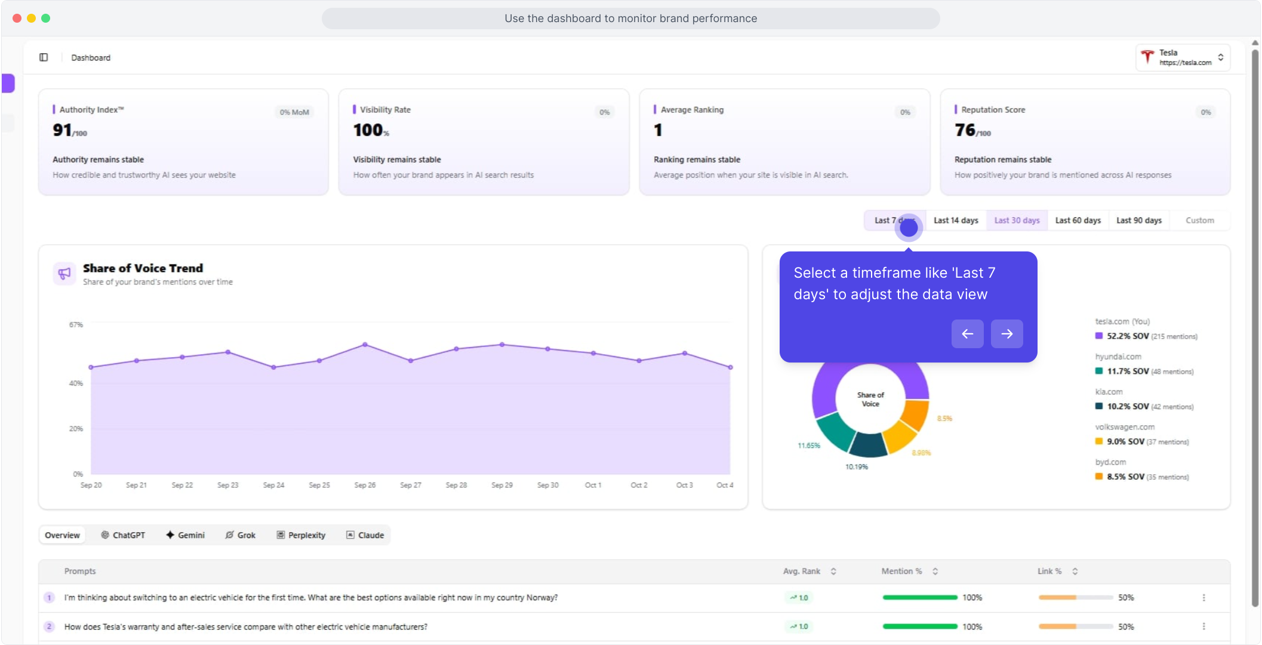The height and width of the screenshot is (645, 1262).
Task: Switch to the ChatGPT tab
Action: [x=123, y=535]
